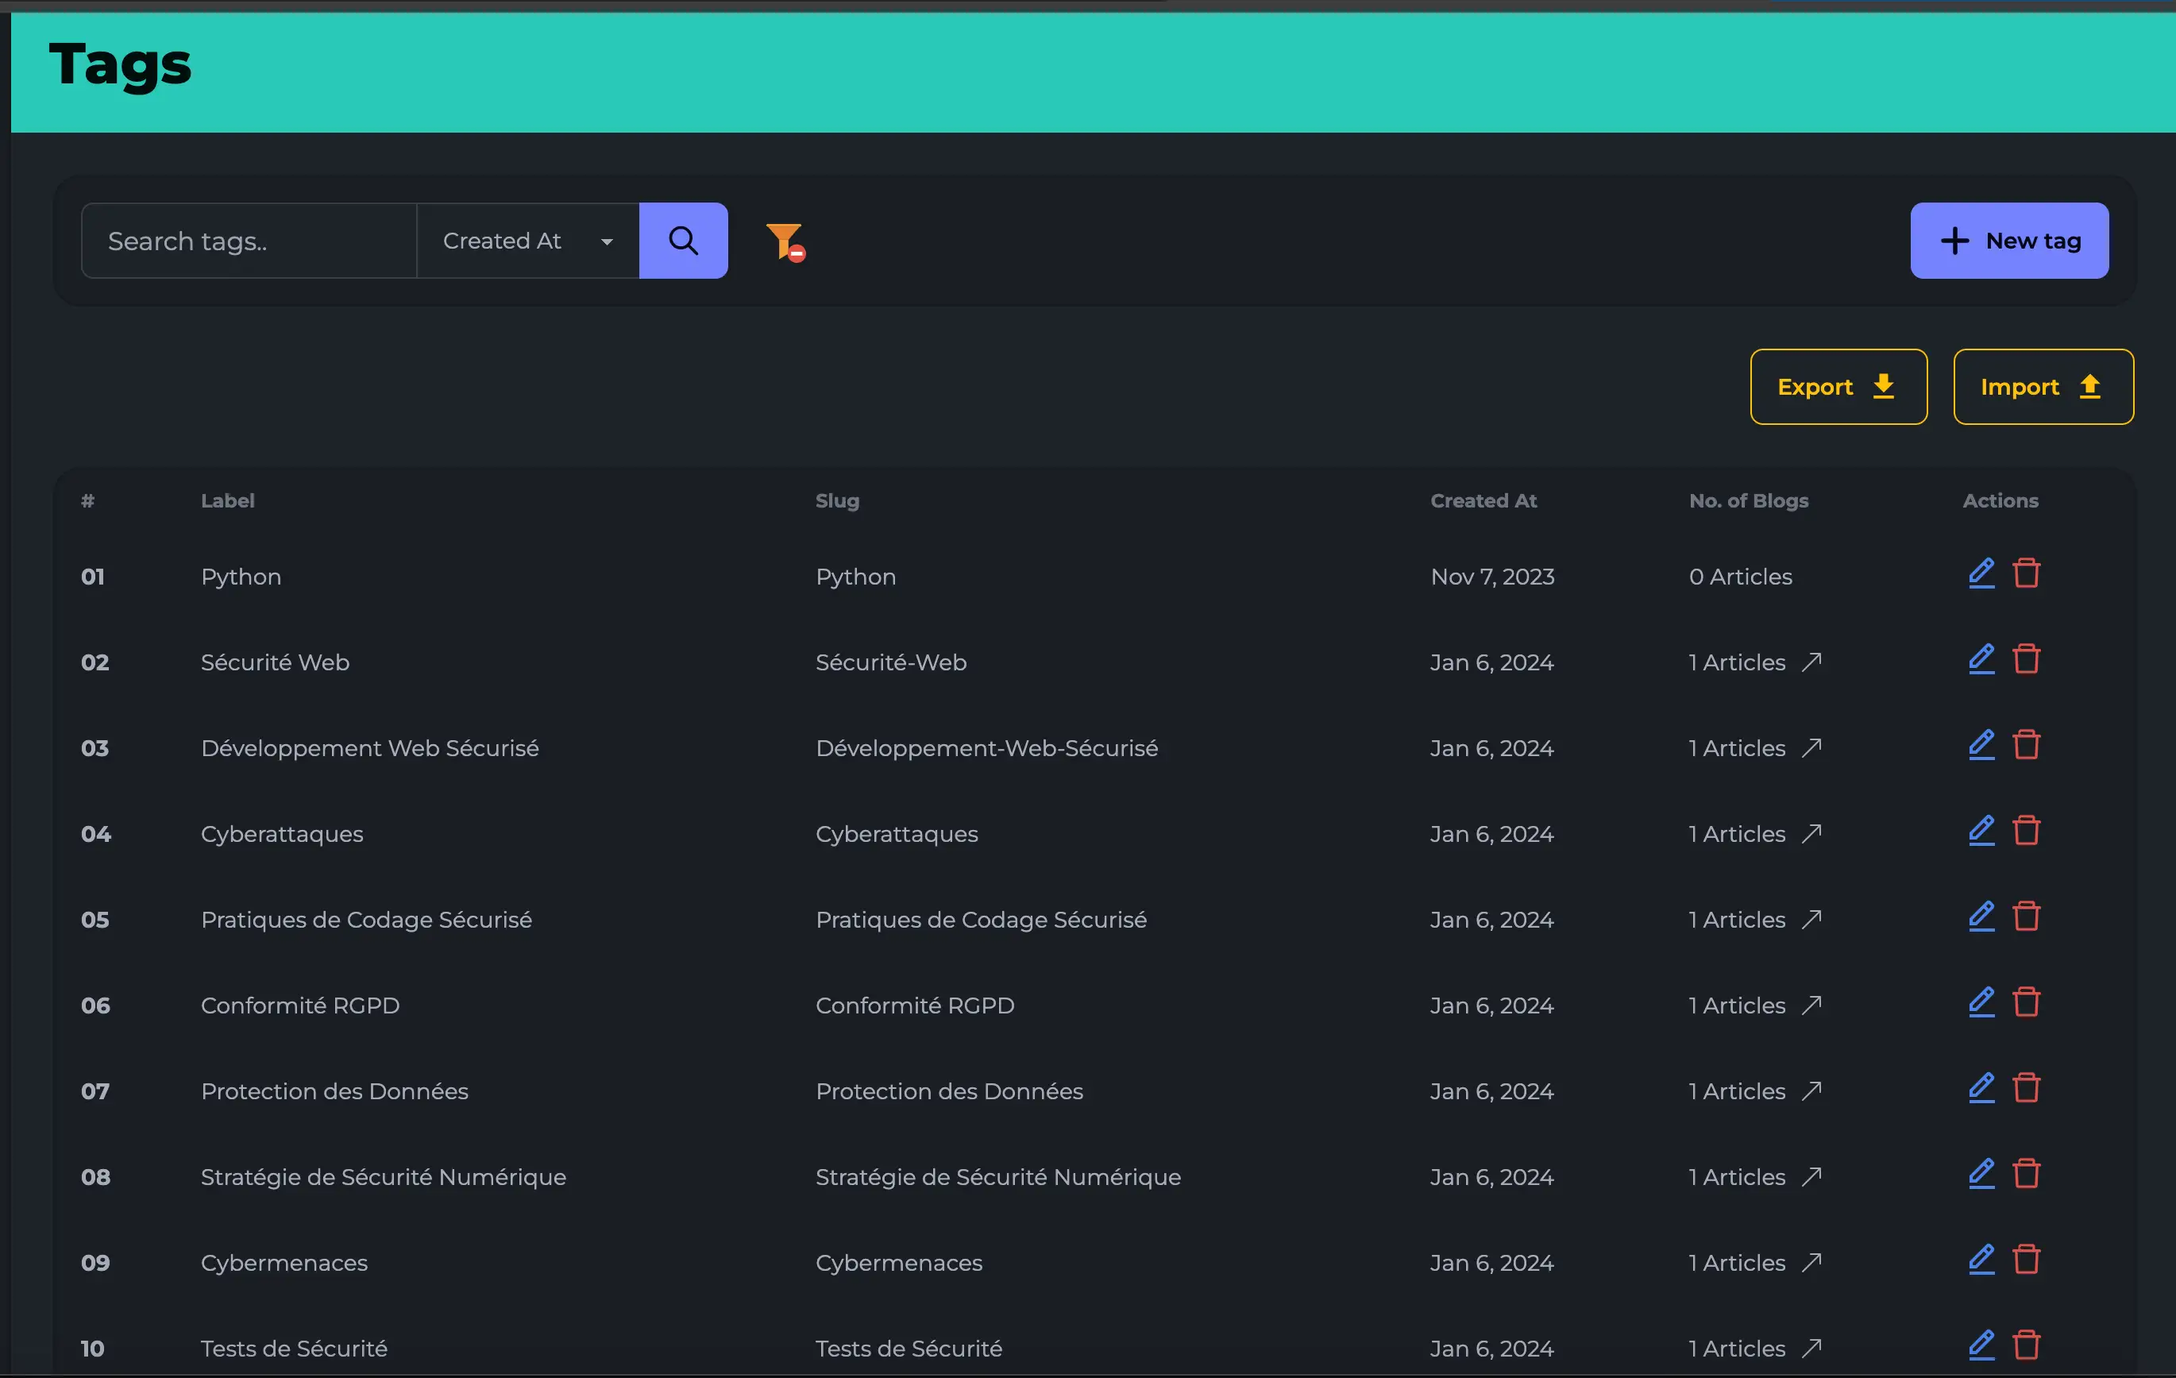Click the Label column header
Viewport: 2176px width, 1378px height.
click(x=228, y=500)
